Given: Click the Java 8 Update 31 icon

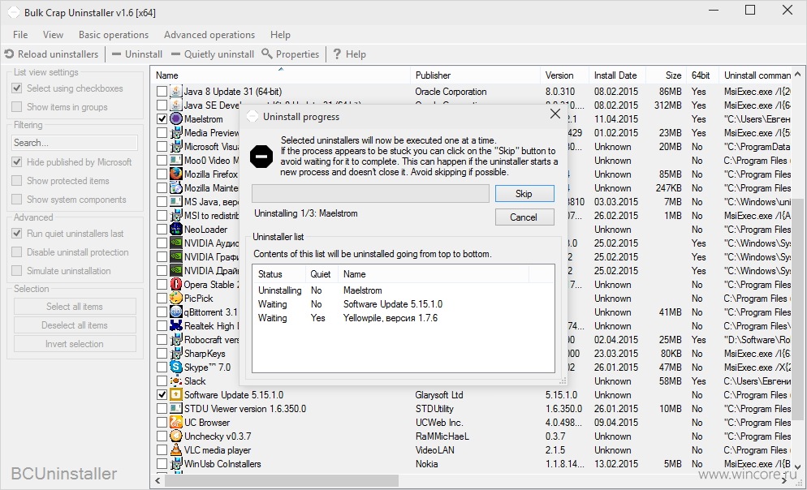Looking at the screenshot, I should tap(176, 92).
